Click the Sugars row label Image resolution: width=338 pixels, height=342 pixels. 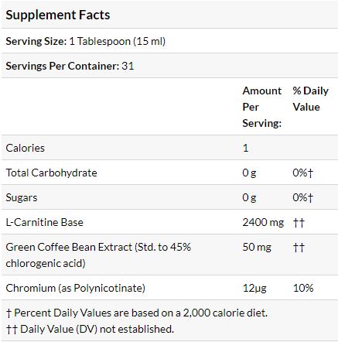pos(22,198)
